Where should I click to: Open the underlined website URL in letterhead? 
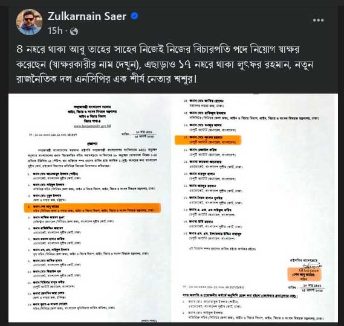(x=92, y=126)
